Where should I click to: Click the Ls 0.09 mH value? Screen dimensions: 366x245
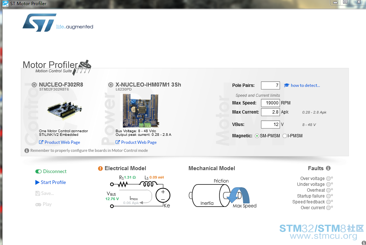[x=157, y=177]
